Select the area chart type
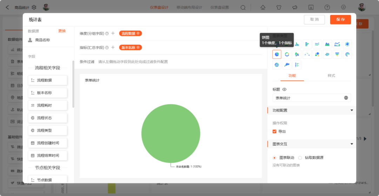Image resolution: width=379 pixels, height=196 pixels. (327, 44)
